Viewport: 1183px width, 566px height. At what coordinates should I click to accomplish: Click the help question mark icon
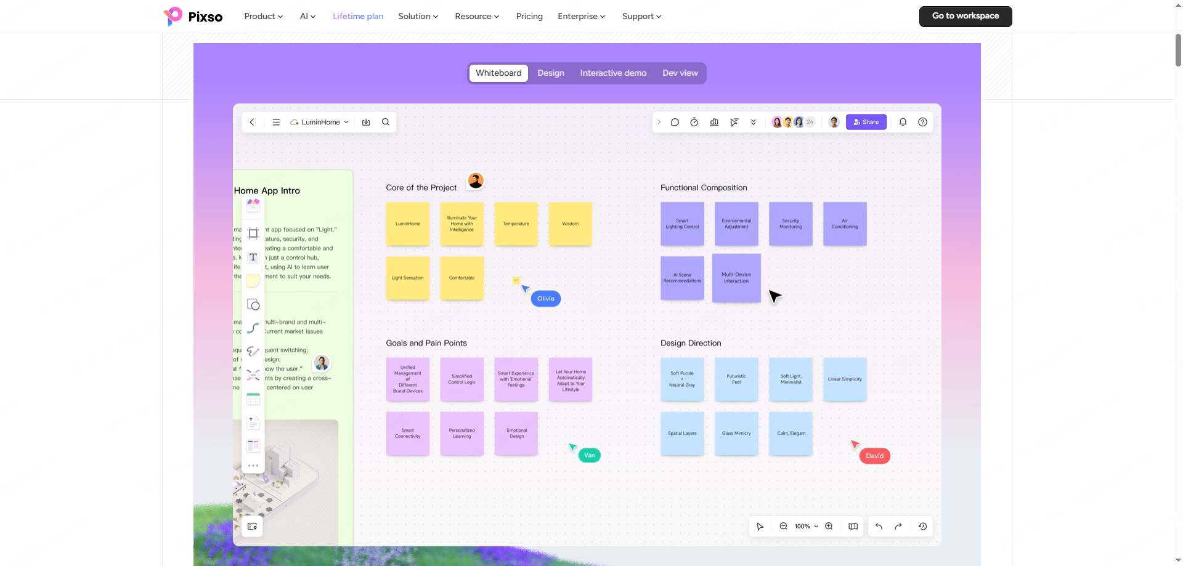[922, 122]
